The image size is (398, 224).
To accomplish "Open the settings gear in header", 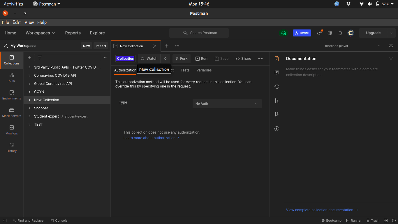I will pyautogui.click(x=330, y=33).
